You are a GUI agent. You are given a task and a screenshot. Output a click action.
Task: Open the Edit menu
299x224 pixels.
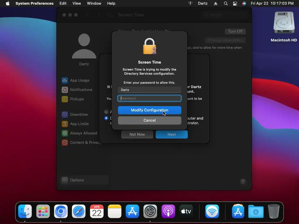(63, 3)
